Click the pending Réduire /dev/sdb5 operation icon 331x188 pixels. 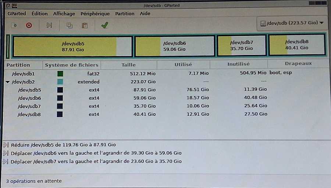(6, 145)
